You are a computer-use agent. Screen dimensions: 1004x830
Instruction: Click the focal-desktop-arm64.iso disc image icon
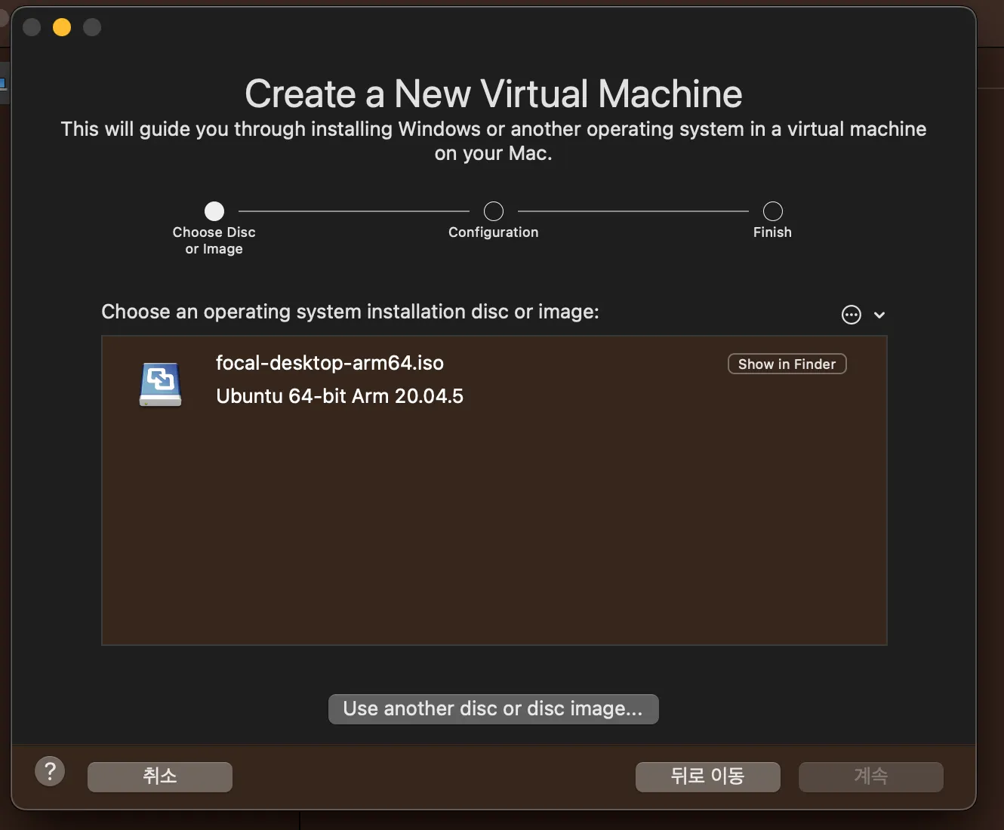click(161, 384)
